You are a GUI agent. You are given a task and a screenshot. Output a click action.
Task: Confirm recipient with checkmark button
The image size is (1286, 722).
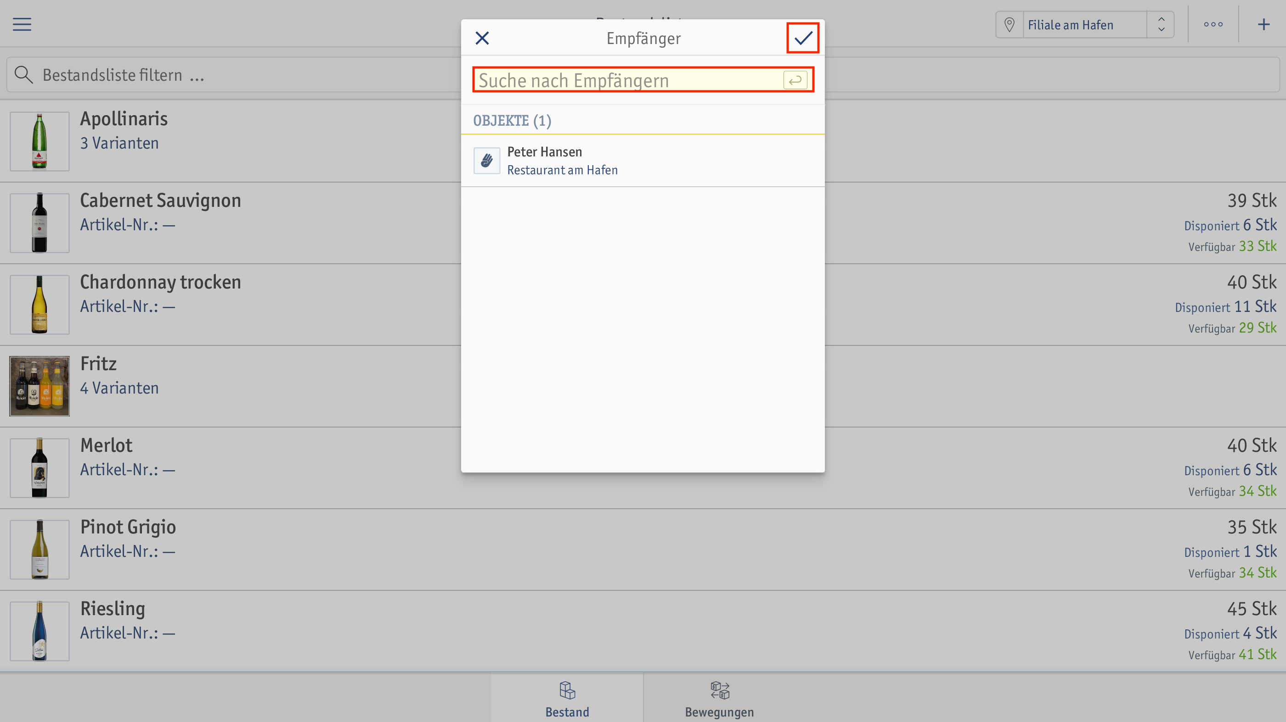point(803,38)
